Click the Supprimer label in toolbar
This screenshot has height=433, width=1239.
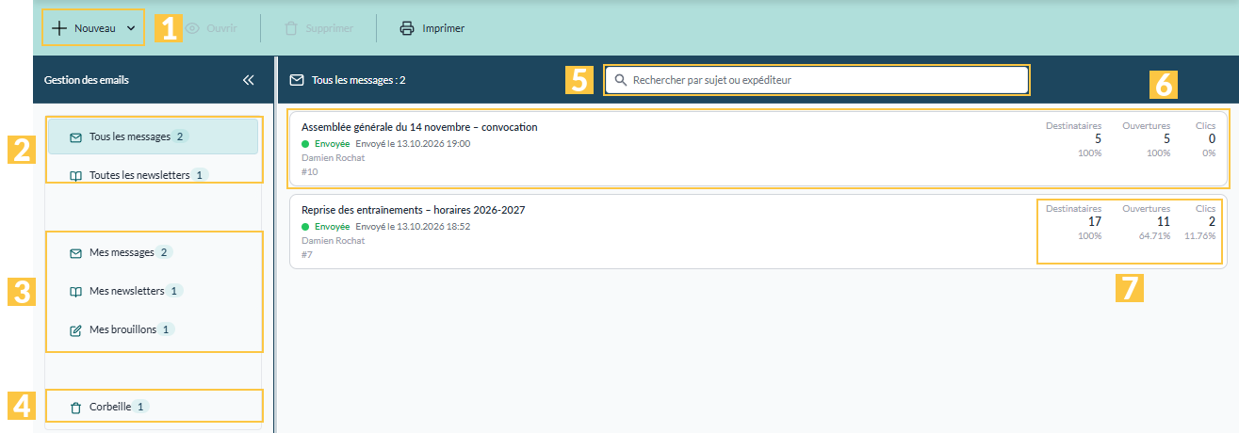tap(329, 28)
